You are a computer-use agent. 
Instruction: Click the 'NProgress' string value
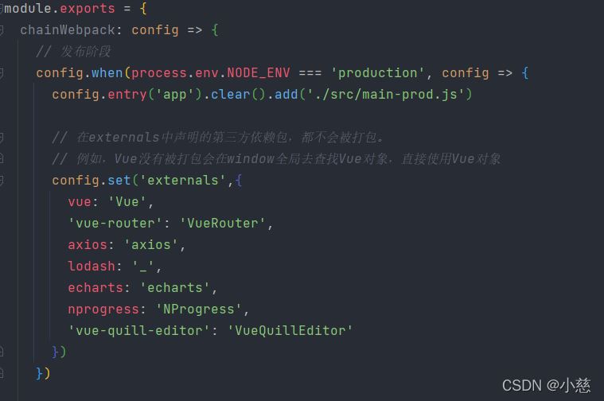198,310
